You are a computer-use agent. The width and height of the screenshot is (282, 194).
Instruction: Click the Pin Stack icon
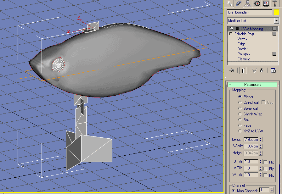232,71
